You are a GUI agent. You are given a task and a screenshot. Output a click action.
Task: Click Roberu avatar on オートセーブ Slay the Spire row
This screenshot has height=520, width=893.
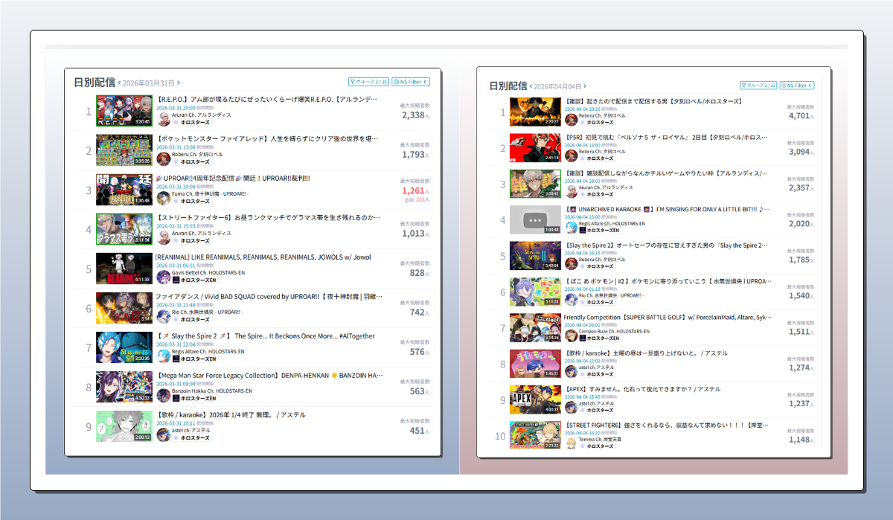point(572,263)
